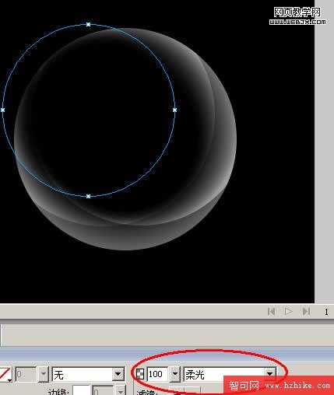Play the animation frames
The image size is (334, 395).
point(289,311)
